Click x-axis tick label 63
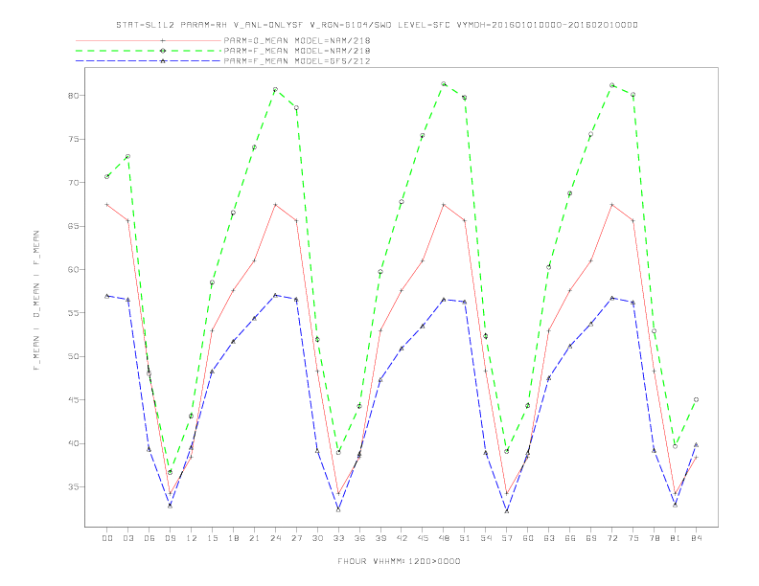Image resolution: width=759 pixels, height=586 pixels. pyautogui.click(x=549, y=538)
